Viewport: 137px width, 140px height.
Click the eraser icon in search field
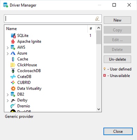point(97,19)
